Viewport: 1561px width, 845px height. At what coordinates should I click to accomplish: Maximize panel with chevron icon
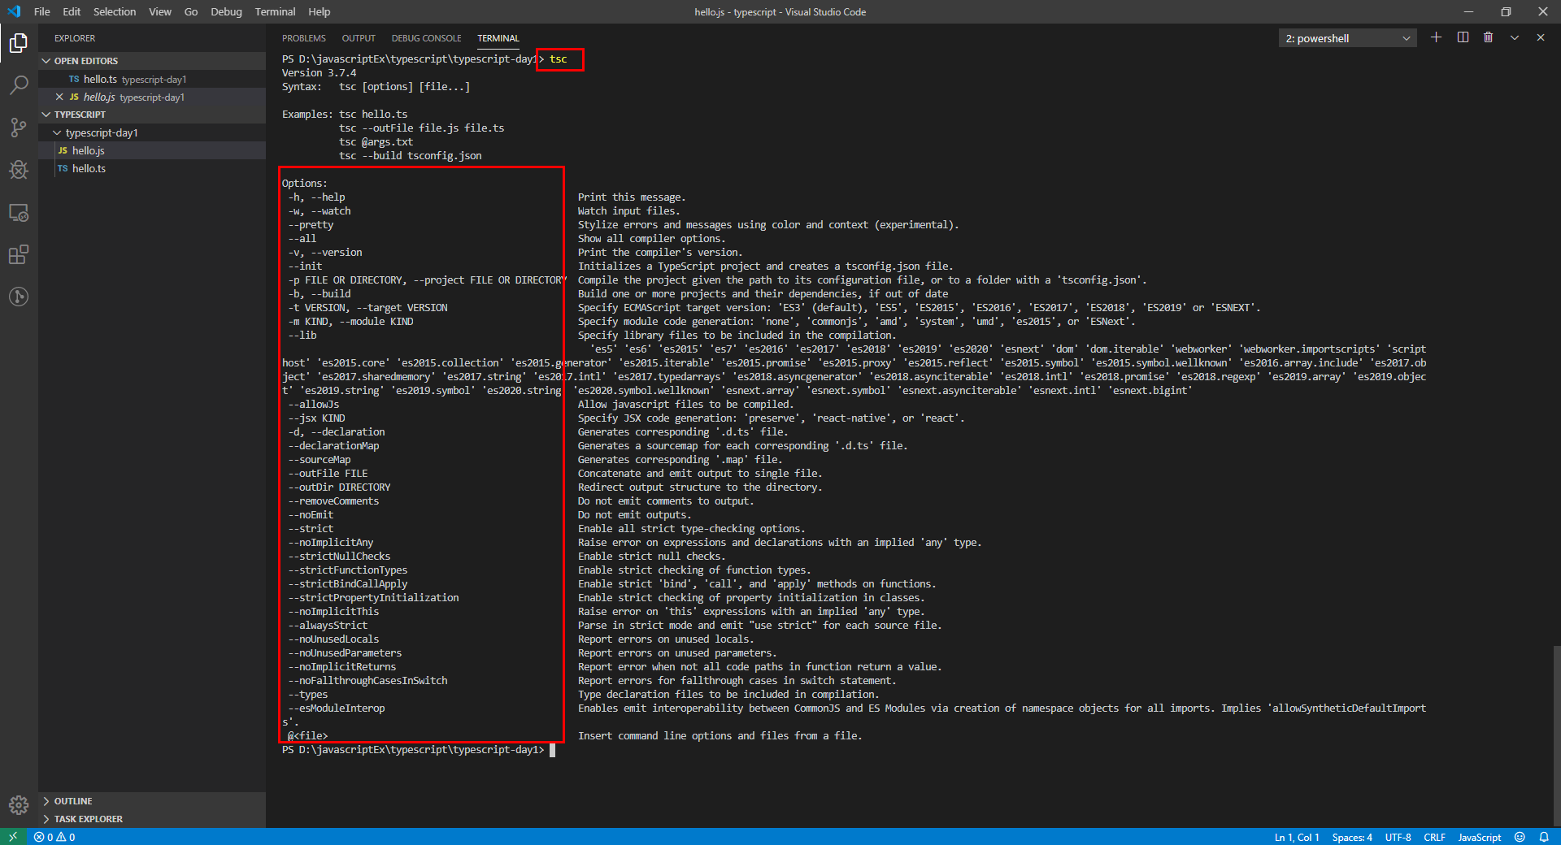tap(1515, 37)
